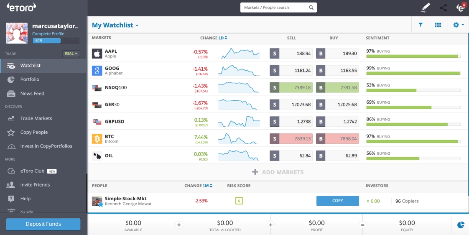This screenshot has width=469, height=235.
Task: Click the share icon in top bar
Action: click(x=443, y=8)
